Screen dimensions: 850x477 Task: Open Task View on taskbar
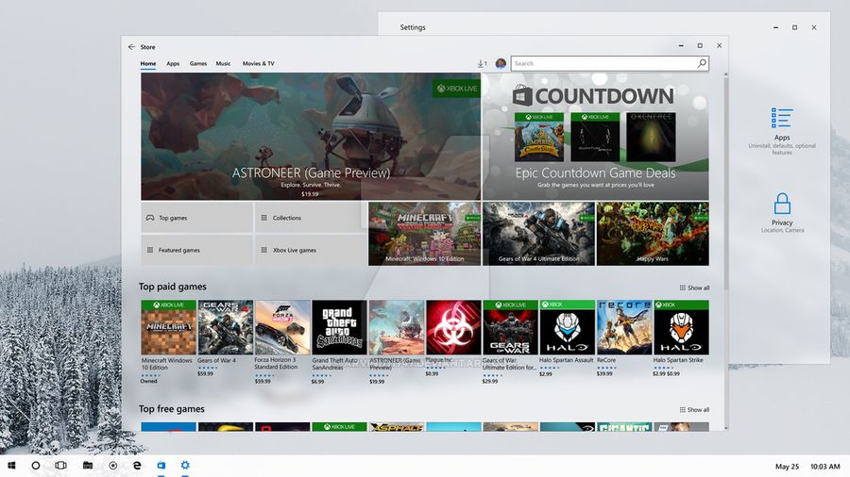tap(60, 465)
